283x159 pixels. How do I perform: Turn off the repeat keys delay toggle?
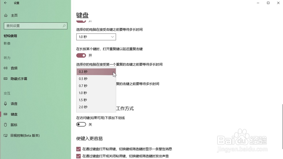click(81, 55)
